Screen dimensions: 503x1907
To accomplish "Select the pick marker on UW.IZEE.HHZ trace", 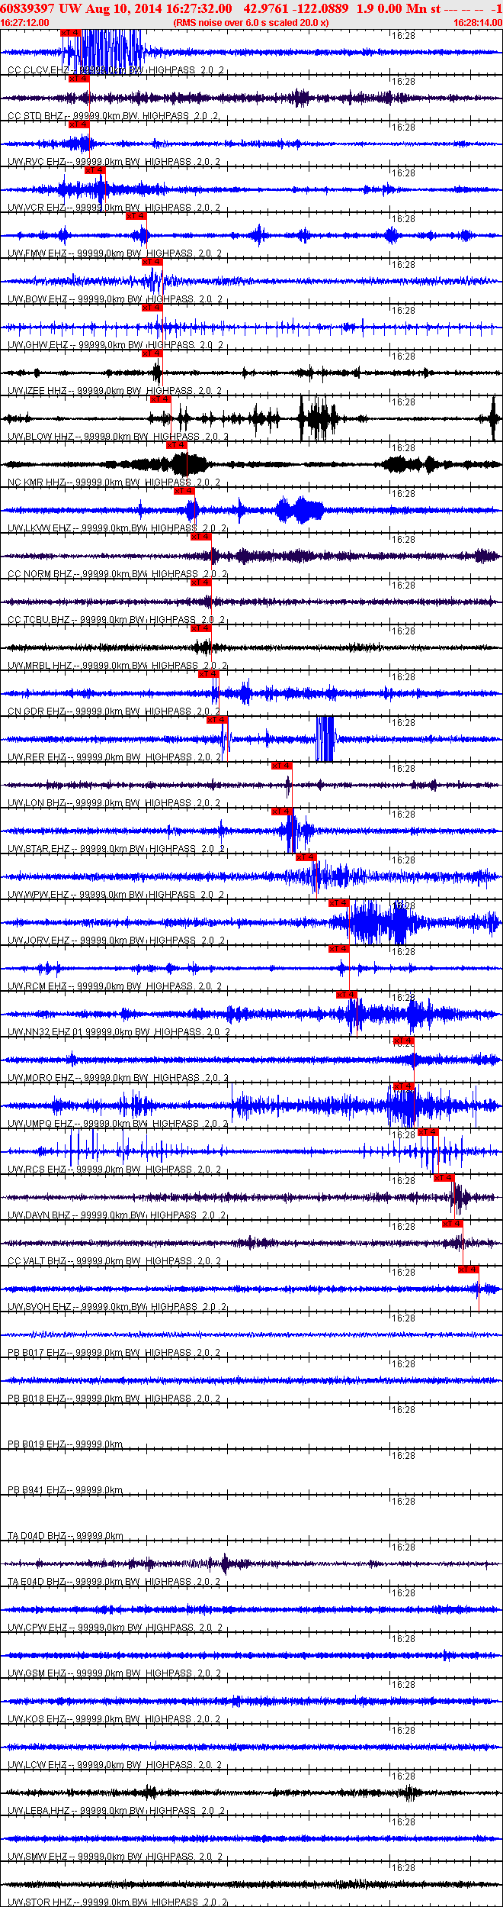I will 152,353.
